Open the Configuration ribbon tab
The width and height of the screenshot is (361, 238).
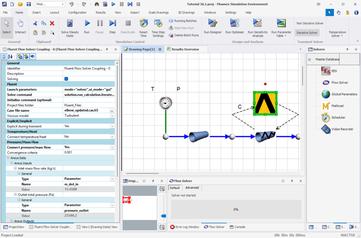(77, 12)
